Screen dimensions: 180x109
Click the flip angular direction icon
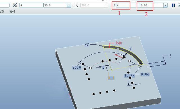click(x=15, y=5)
